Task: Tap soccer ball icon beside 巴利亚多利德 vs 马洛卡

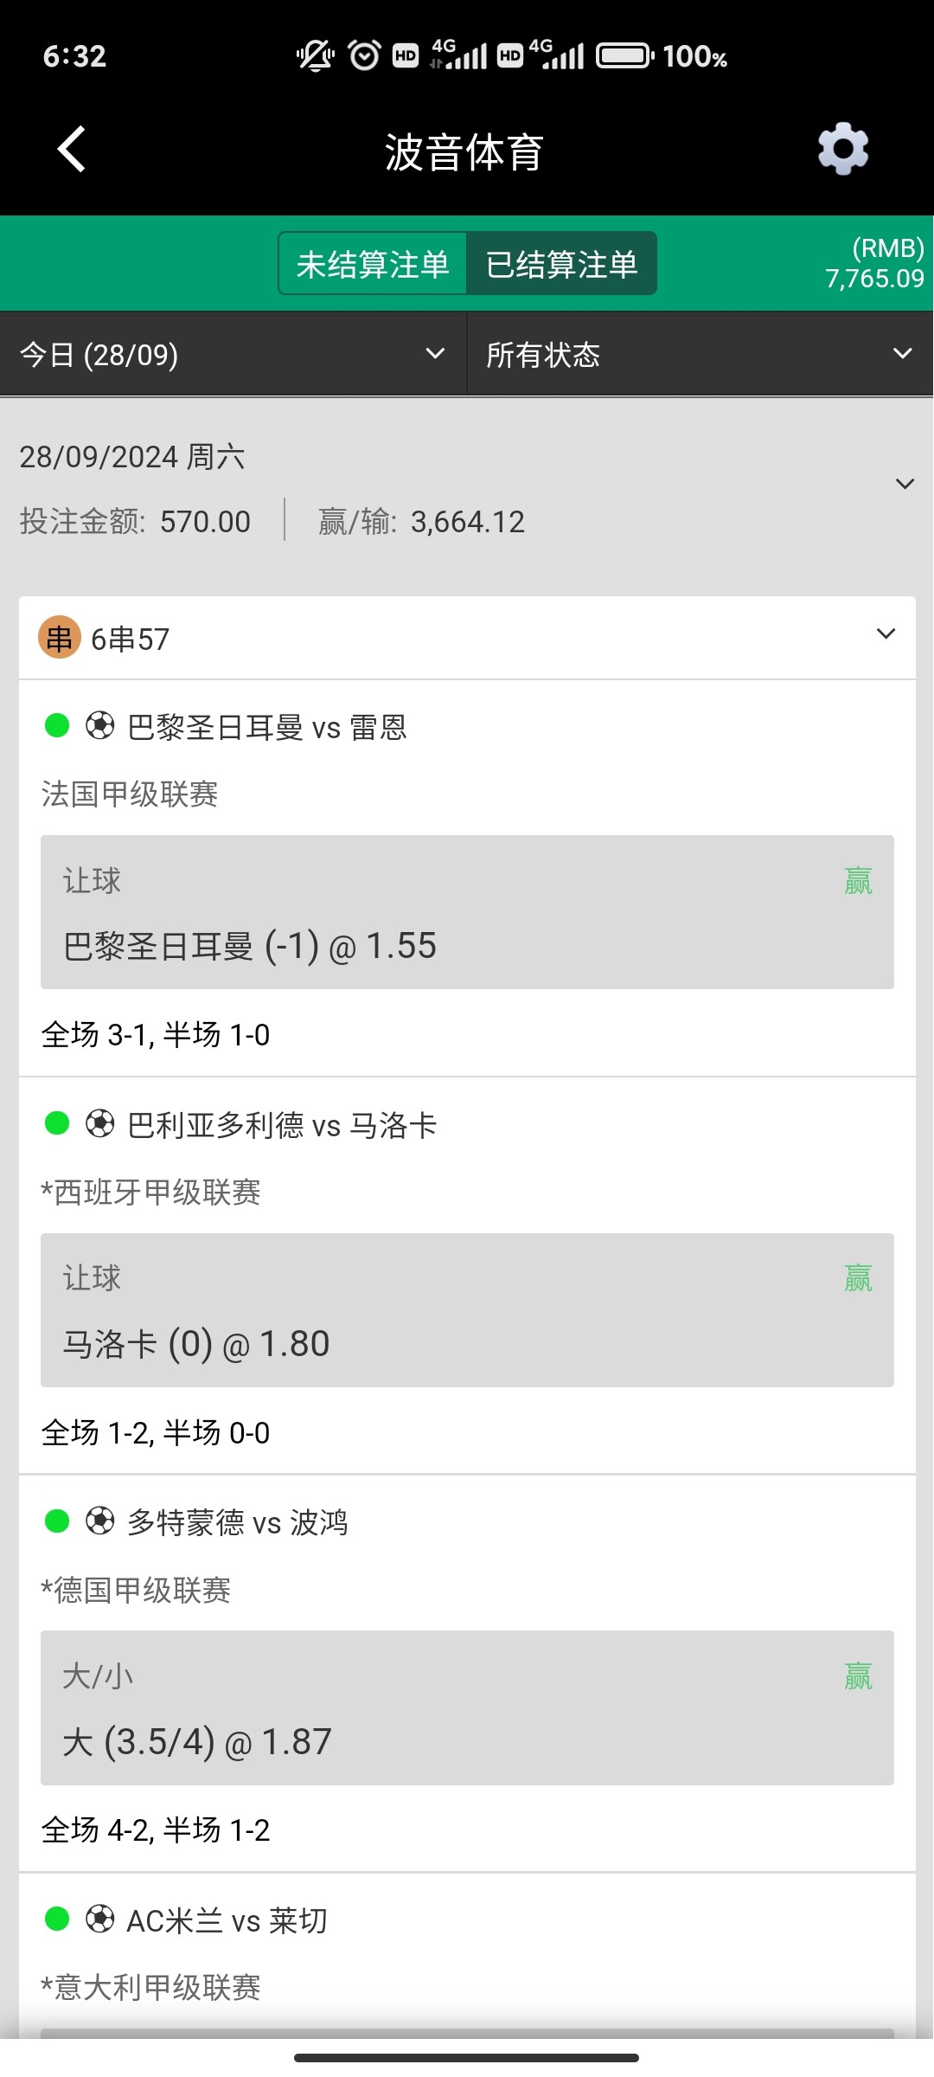Action: tap(99, 1124)
